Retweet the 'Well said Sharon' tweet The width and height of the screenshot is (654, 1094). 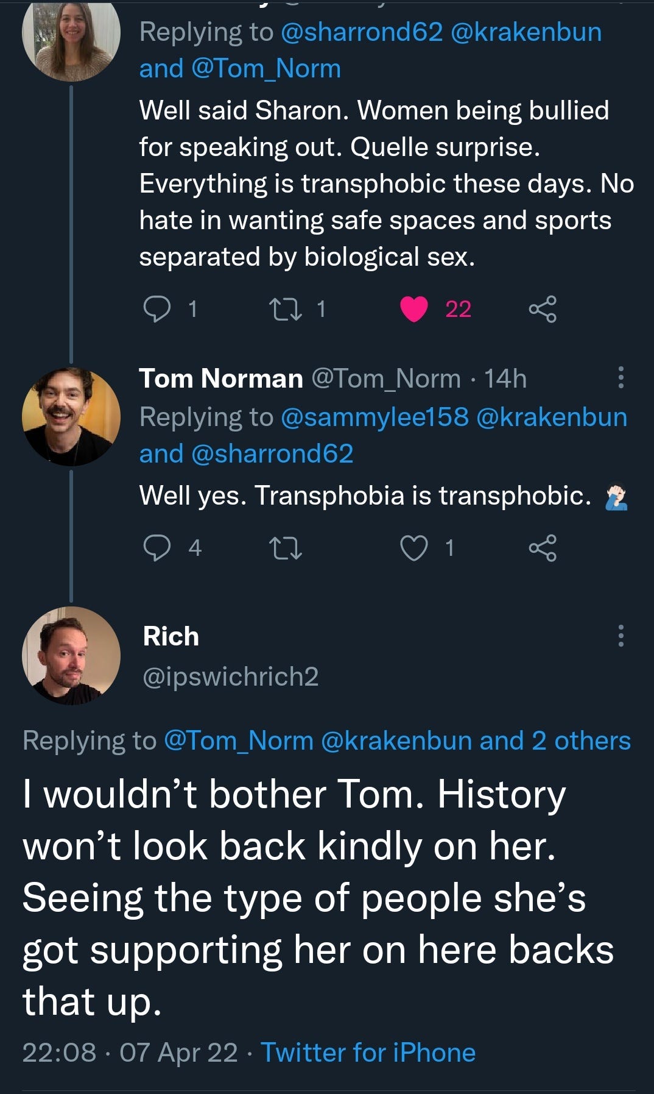(286, 309)
